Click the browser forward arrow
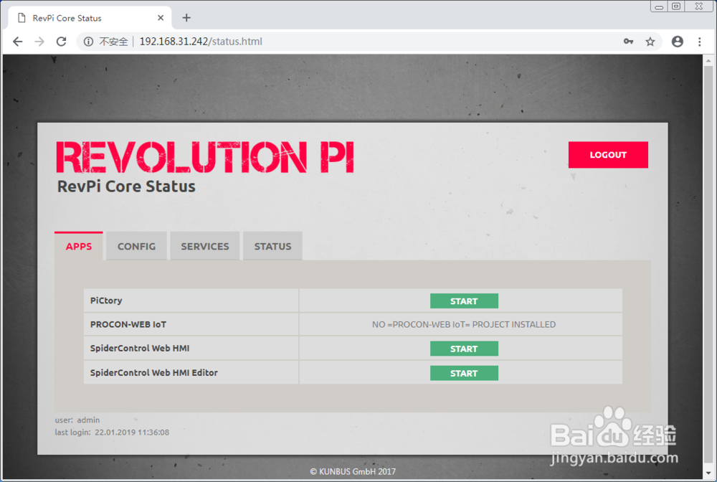 coord(39,42)
